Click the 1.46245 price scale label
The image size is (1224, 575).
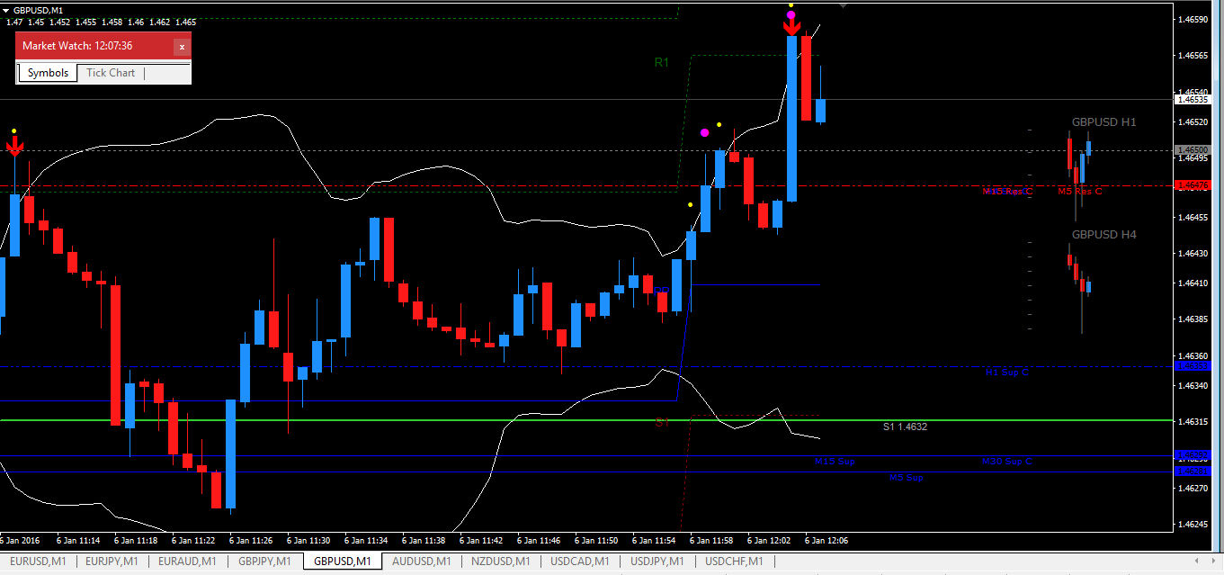point(1193,524)
